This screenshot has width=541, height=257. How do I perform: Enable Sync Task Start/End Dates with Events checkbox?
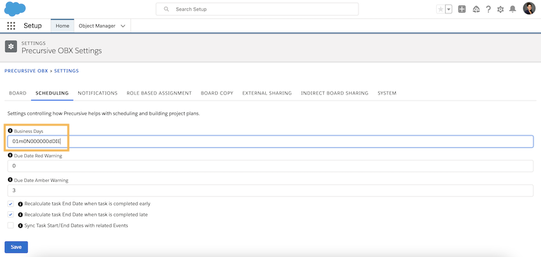(11, 226)
